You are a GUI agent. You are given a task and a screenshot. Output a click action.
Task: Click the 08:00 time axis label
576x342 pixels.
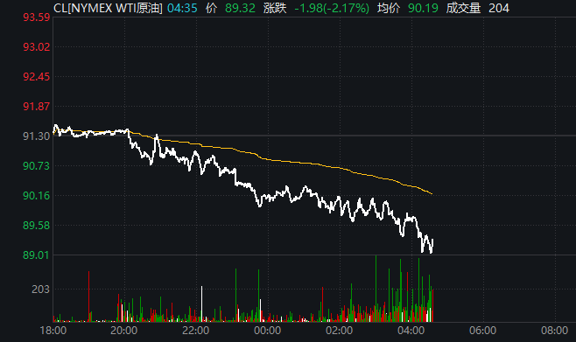pos(555,331)
